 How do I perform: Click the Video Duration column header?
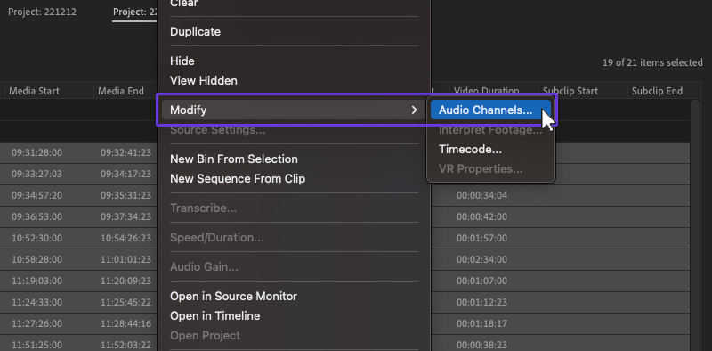(486, 91)
